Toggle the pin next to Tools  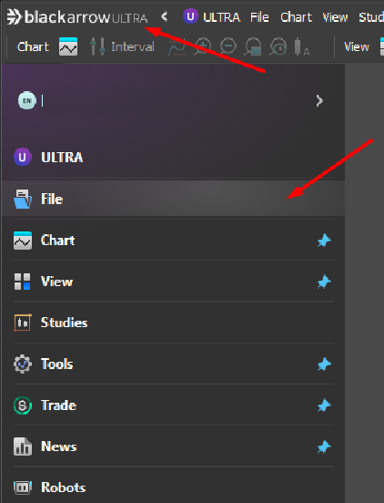point(324,364)
